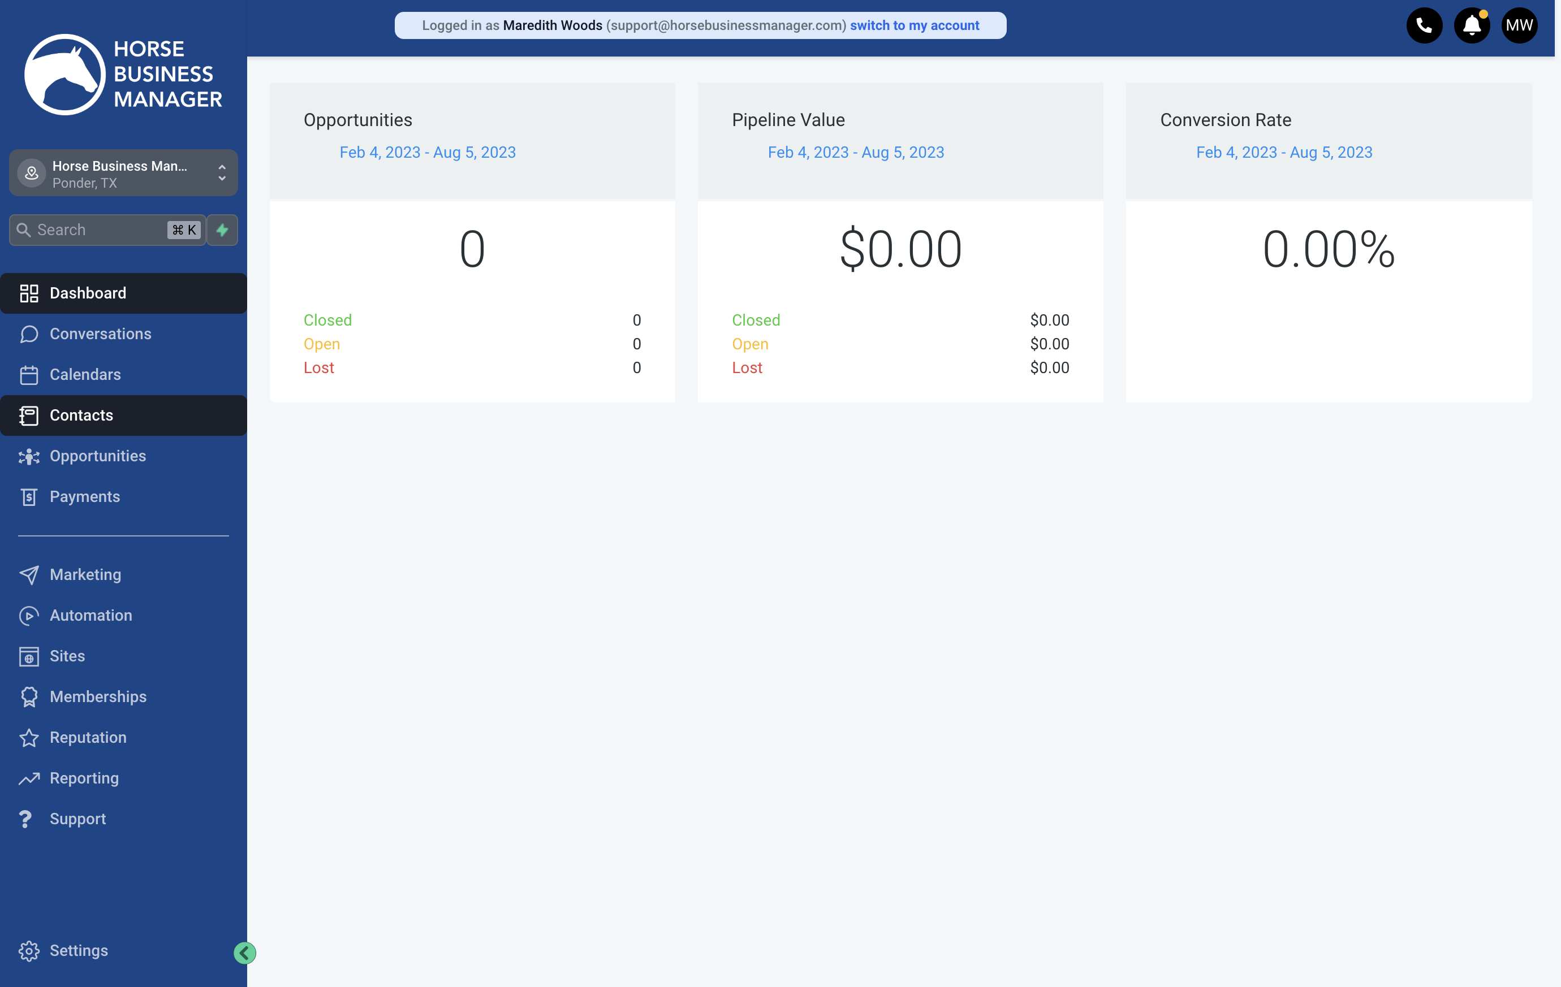Open Conversion Rate date range picker
Screen dimensions: 1561x987
1284,152
